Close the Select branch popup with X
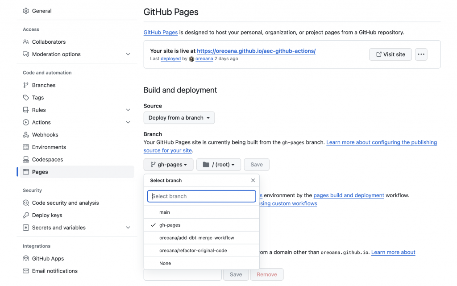This screenshot has width=457, height=286. [253, 180]
